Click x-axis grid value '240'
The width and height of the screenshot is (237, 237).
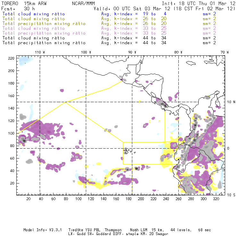tap(166, 199)
